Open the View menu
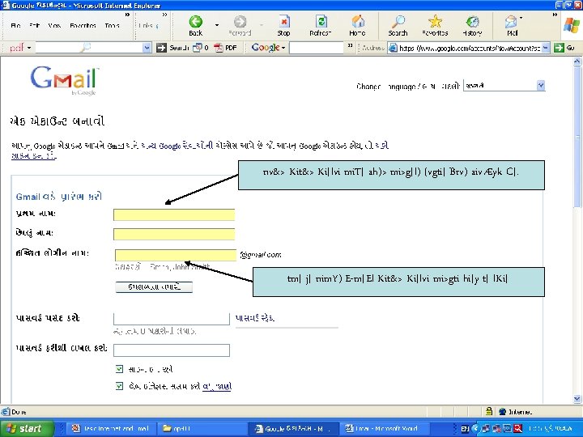The image size is (583, 437). point(54,25)
